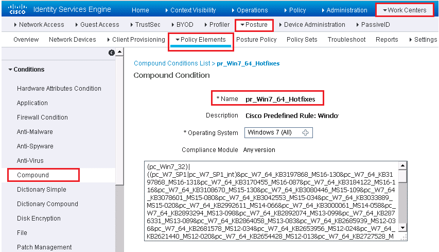Go to Network Devices tab

pos(72,40)
